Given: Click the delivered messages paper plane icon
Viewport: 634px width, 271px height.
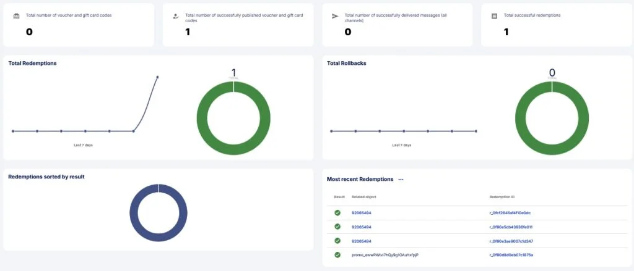Looking at the screenshot, I should [x=335, y=16].
